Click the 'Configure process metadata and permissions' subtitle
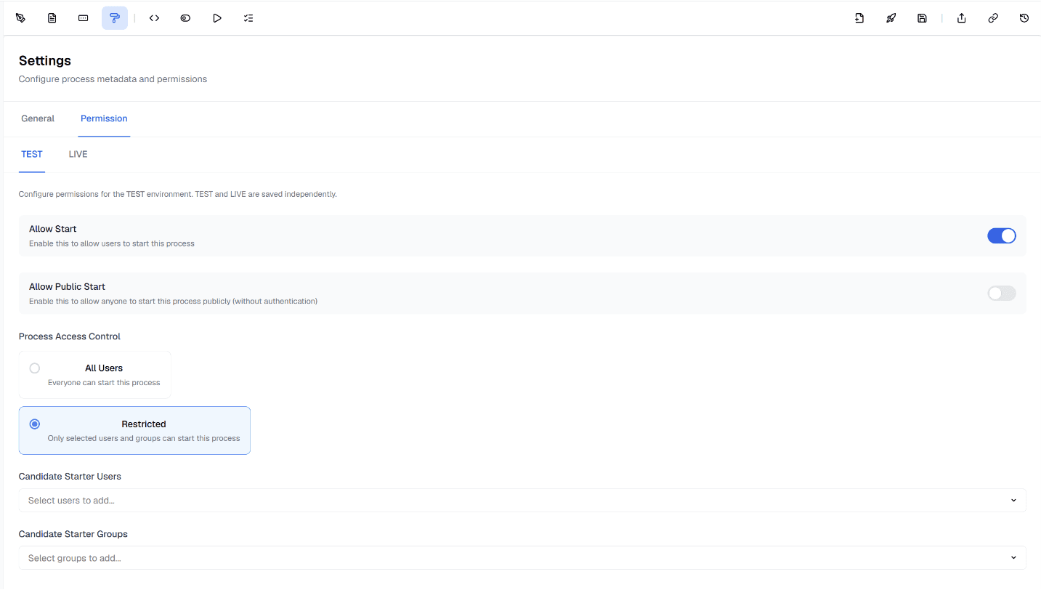This screenshot has height=590, width=1041. [x=113, y=79]
